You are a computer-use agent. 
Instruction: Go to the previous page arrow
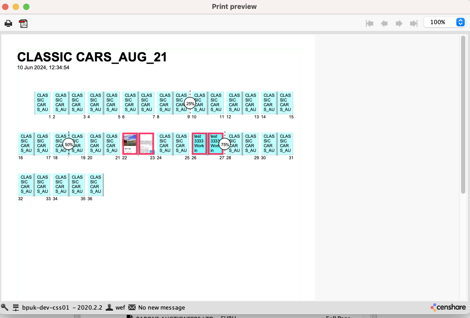click(x=384, y=23)
